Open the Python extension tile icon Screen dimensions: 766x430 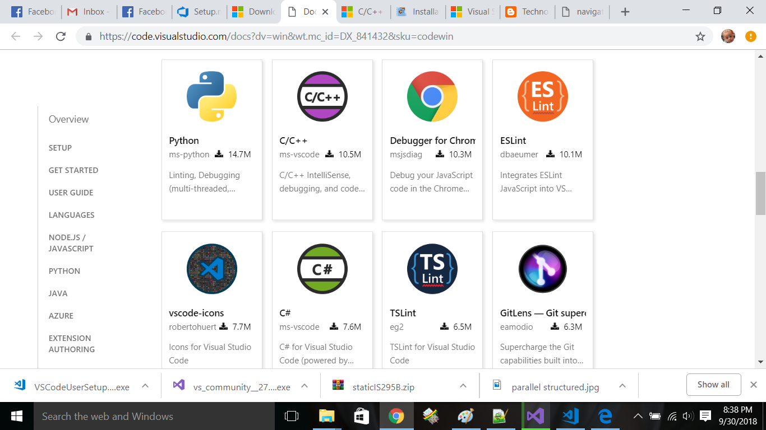[211, 96]
